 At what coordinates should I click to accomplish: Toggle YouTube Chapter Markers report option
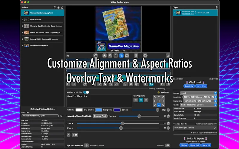pyautogui.click(x=195, y=128)
